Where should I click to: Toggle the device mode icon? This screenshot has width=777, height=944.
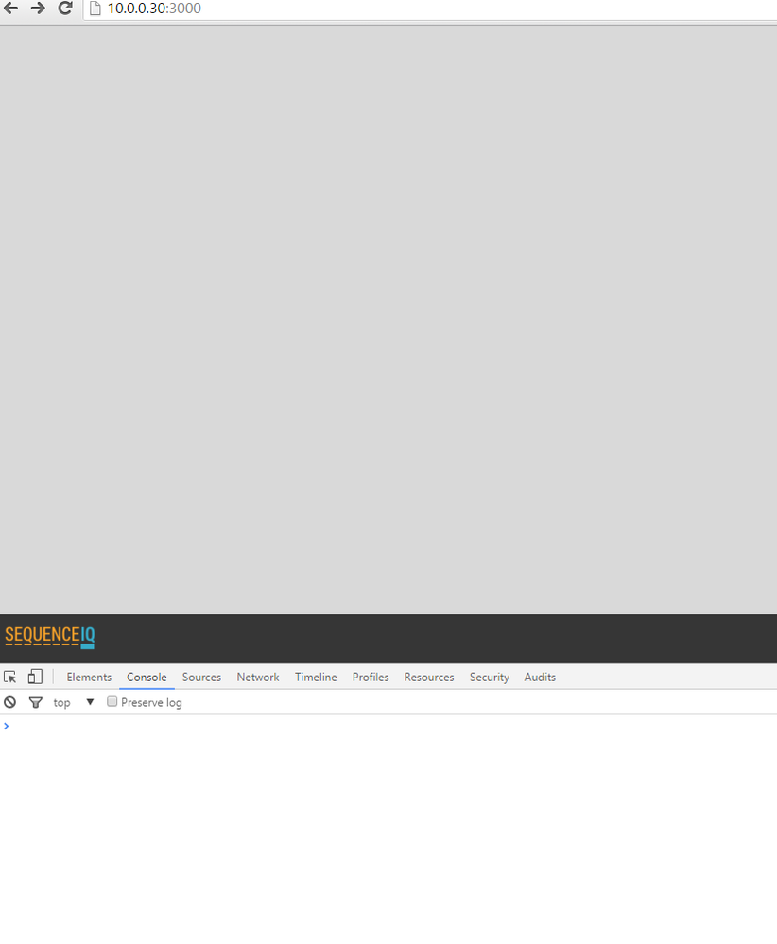[36, 677]
